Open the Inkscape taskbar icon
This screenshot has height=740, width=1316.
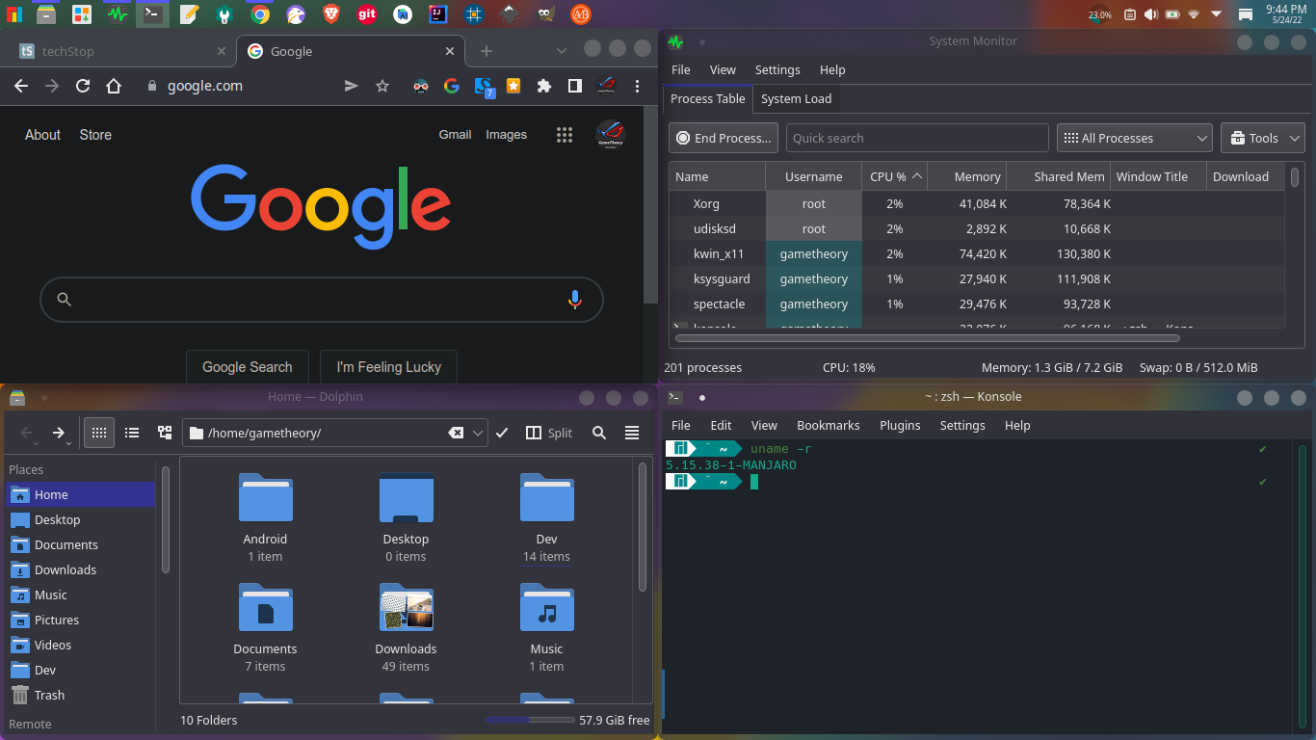pos(509,14)
